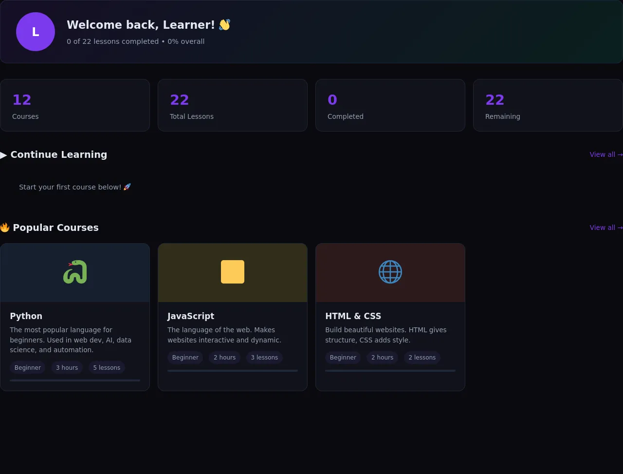Open View all for Continue Learning
This screenshot has height=474, width=623.
[606, 154]
